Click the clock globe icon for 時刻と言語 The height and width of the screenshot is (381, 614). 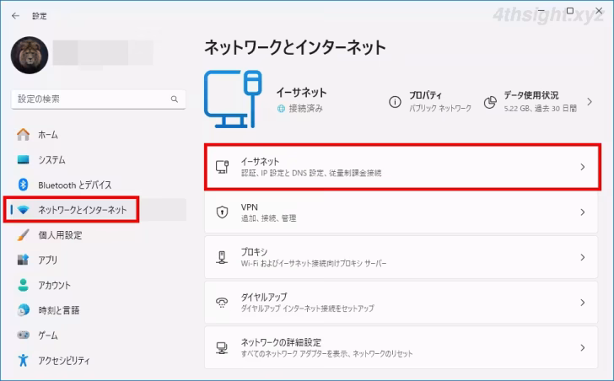coord(23,310)
